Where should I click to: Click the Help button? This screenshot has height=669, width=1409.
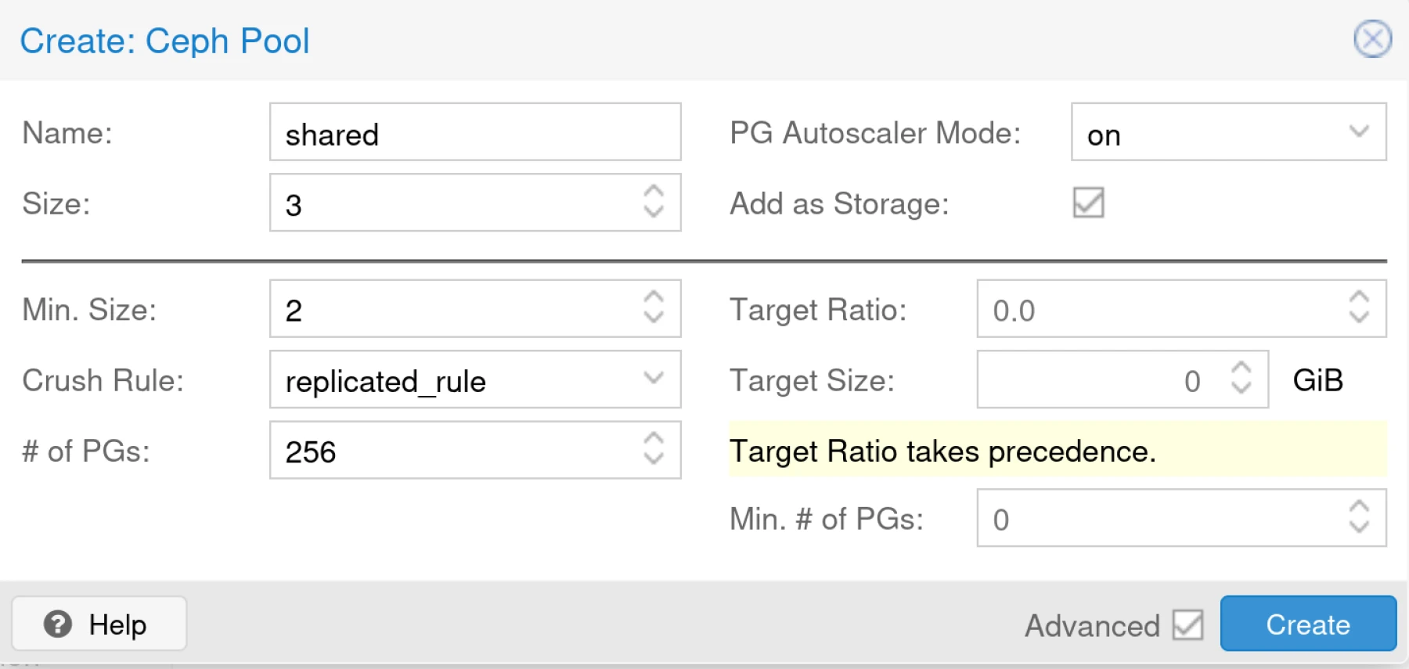(99, 624)
